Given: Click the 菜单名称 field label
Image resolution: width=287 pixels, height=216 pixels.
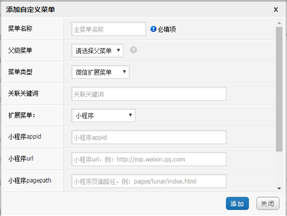Looking at the screenshot, I should (20, 28).
